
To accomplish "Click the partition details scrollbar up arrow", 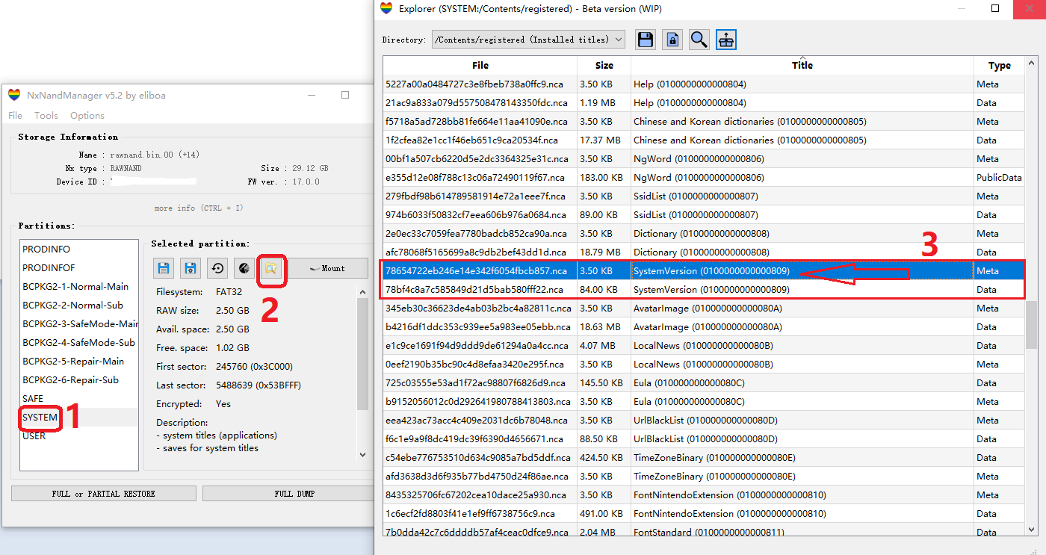I will click(362, 293).
